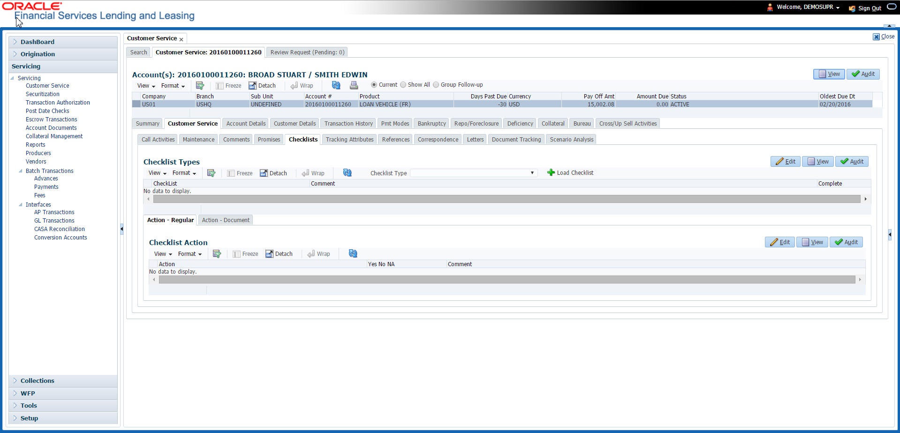This screenshot has width=900, height=433.
Task: Expand the Setup section
Action: [x=15, y=418]
